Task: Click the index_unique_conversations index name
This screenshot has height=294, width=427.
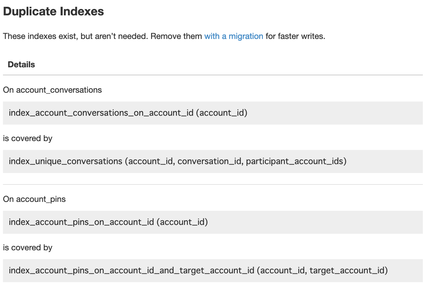Action: (65, 161)
